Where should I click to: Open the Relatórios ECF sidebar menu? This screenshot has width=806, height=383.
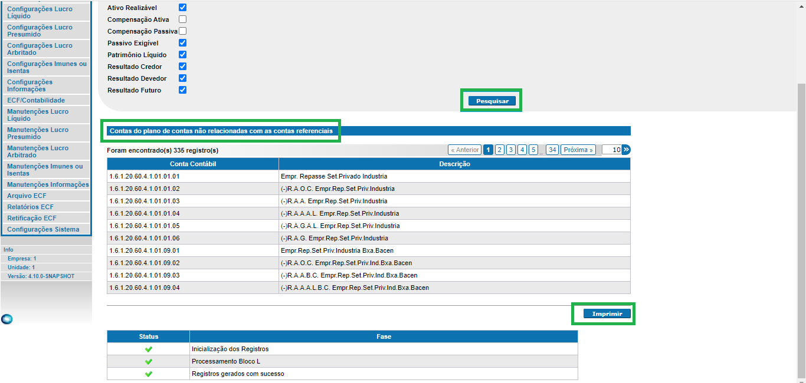coord(30,207)
